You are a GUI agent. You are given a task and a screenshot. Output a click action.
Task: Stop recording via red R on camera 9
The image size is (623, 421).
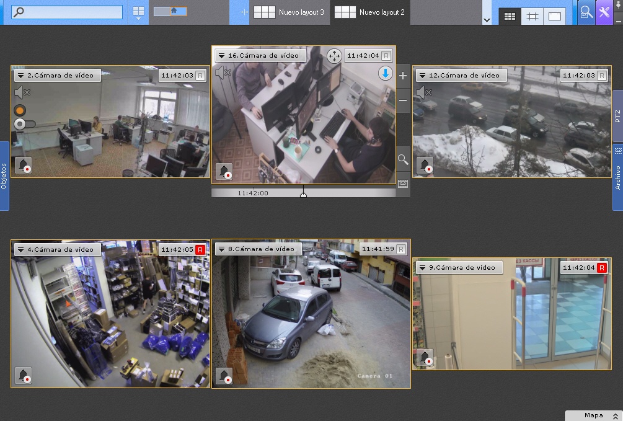(603, 268)
